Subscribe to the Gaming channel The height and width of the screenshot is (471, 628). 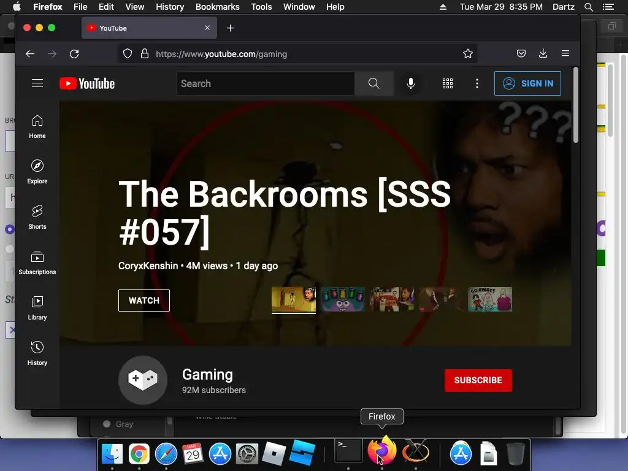(478, 380)
